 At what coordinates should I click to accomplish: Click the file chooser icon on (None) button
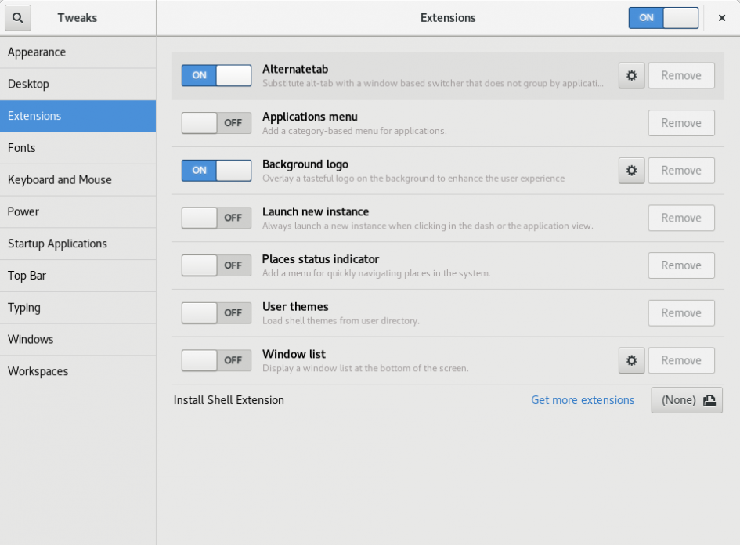(x=709, y=399)
